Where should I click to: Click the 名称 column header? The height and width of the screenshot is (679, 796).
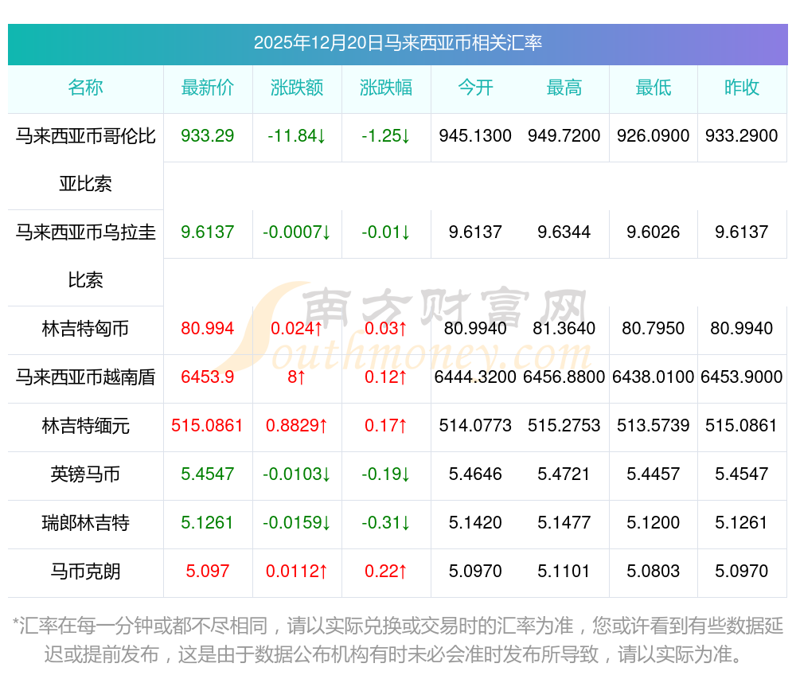85,88
